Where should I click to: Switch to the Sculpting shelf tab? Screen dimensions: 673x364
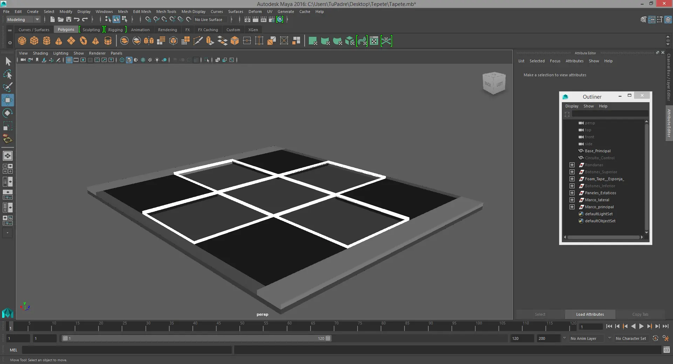point(91,30)
